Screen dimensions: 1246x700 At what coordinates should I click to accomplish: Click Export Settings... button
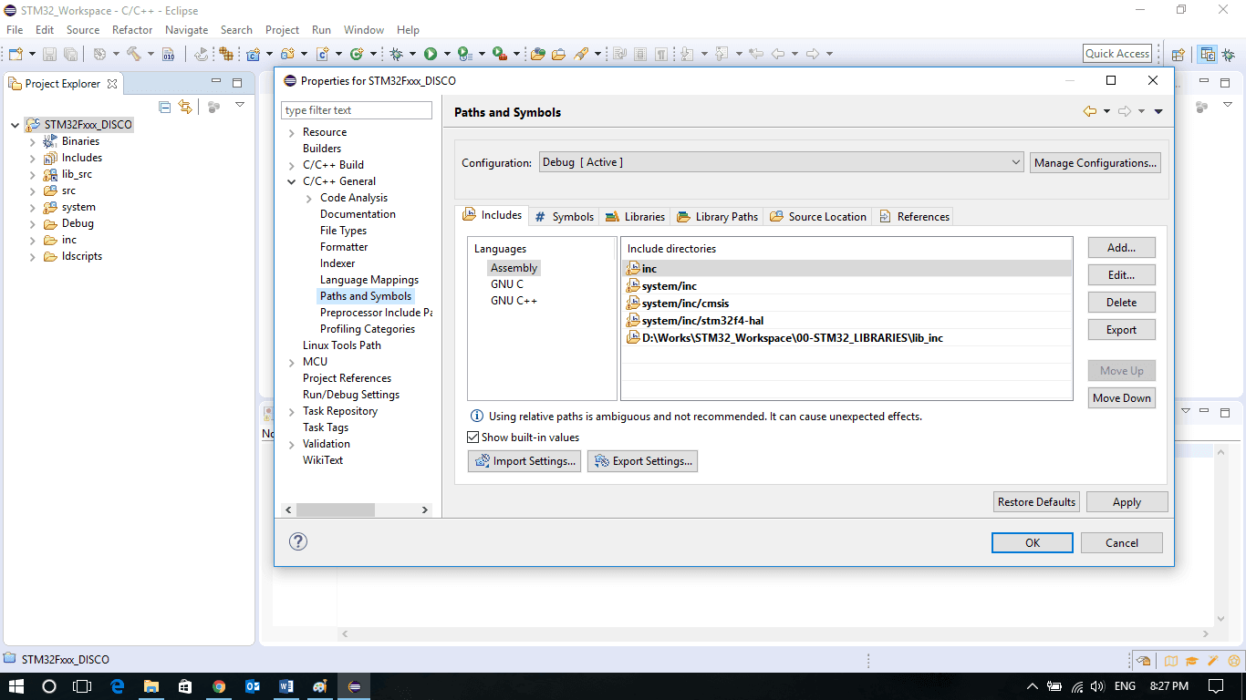[x=643, y=461]
